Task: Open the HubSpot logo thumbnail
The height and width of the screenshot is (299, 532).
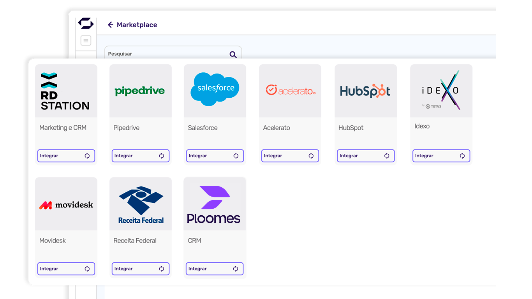Action: [x=366, y=91]
